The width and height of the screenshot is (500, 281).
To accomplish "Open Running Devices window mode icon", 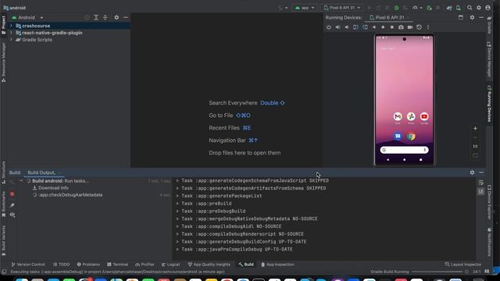I will pos(460,17).
